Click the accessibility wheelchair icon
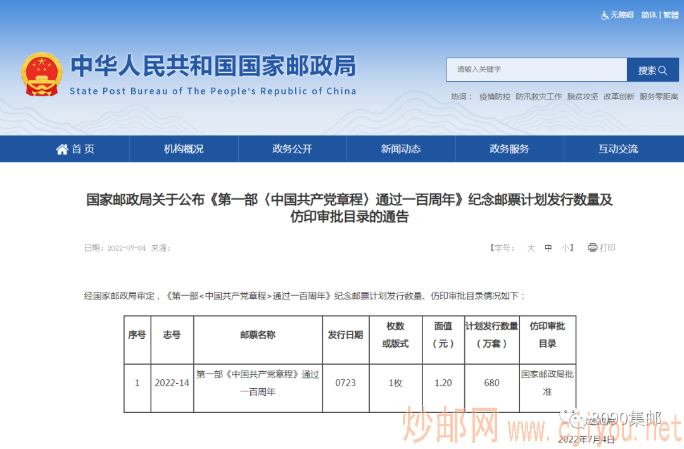The width and height of the screenshot is (684, 449). 605,15
